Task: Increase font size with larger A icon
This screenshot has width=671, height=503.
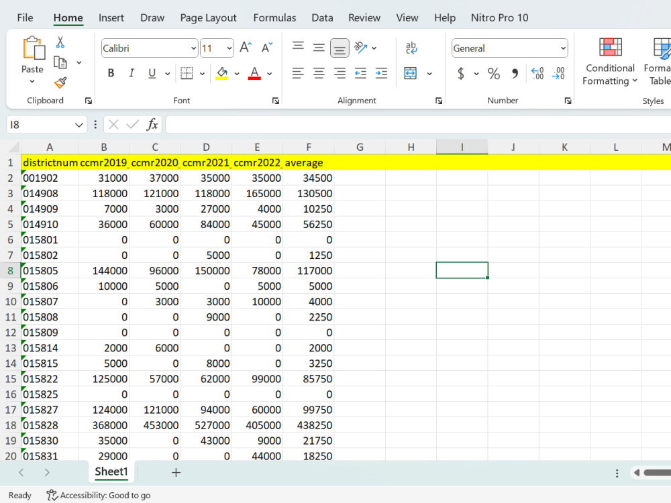Action: coord(246,48)
